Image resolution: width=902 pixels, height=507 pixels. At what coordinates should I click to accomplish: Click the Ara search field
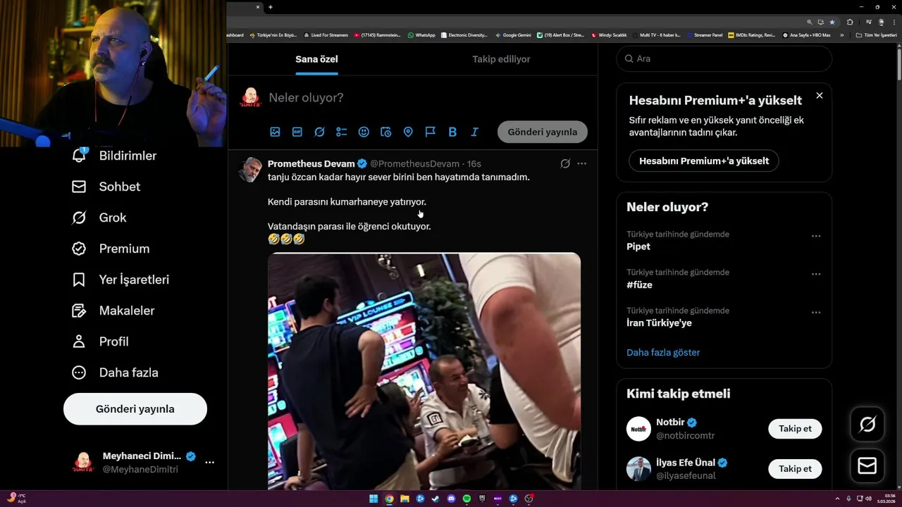tap(724, 58)
